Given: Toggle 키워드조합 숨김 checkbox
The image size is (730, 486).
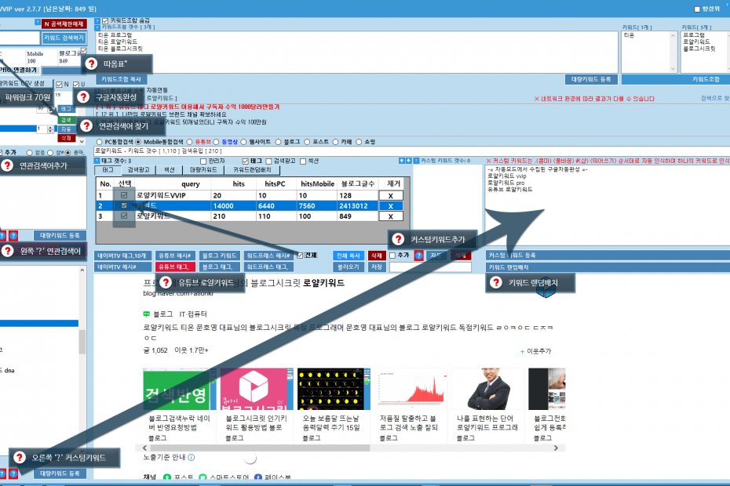Looking at the screenshot, I should pos(105,21).
